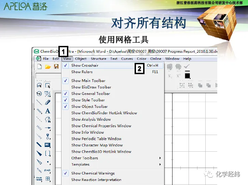Select the Bold Wedge bond tool

point(39,153)
